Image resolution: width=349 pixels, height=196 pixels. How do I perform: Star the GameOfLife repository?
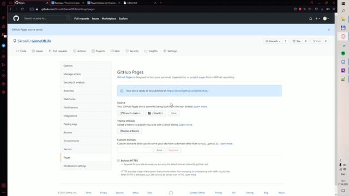click(297, 41)
